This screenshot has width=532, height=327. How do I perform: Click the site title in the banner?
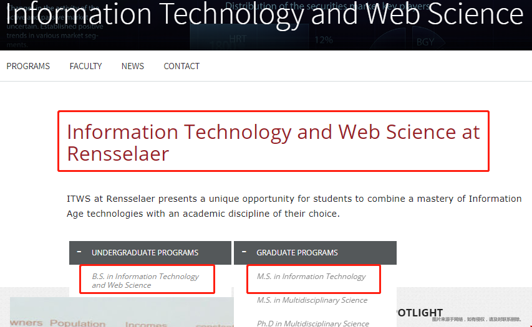pyautogui.click(x=264, y=14)
